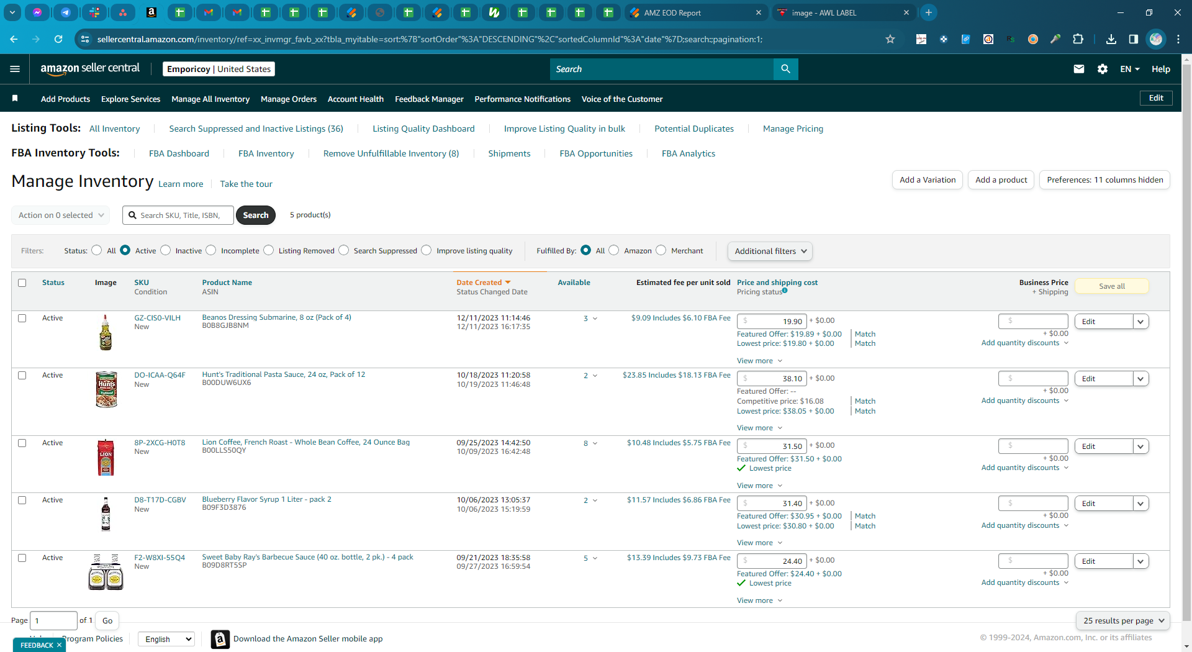Open the browser extensions puzzle icon
Image resolution: width=1192 pixels, height=652 pixels.
tap(1078, 39)
